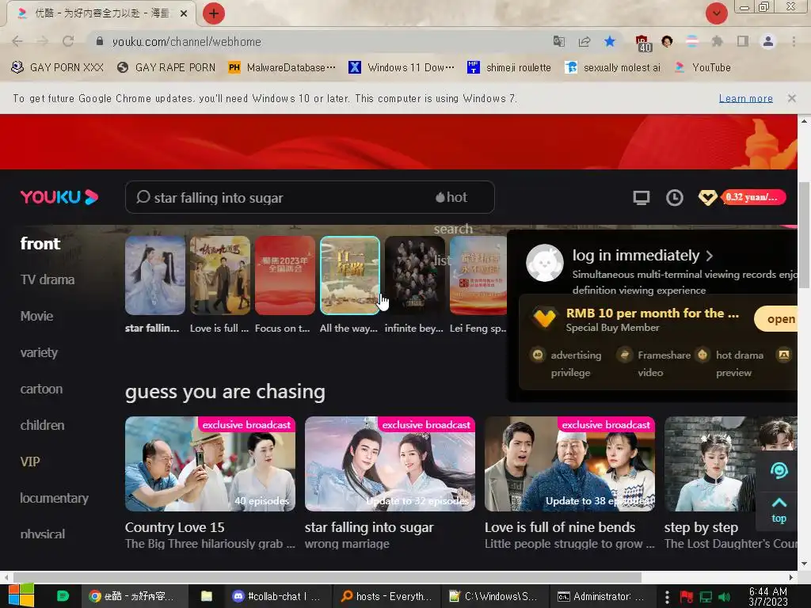The height and width of the screenshot is (608, 811).
Task: Open the extensions puzzle menu
Action: click(717, 41)
